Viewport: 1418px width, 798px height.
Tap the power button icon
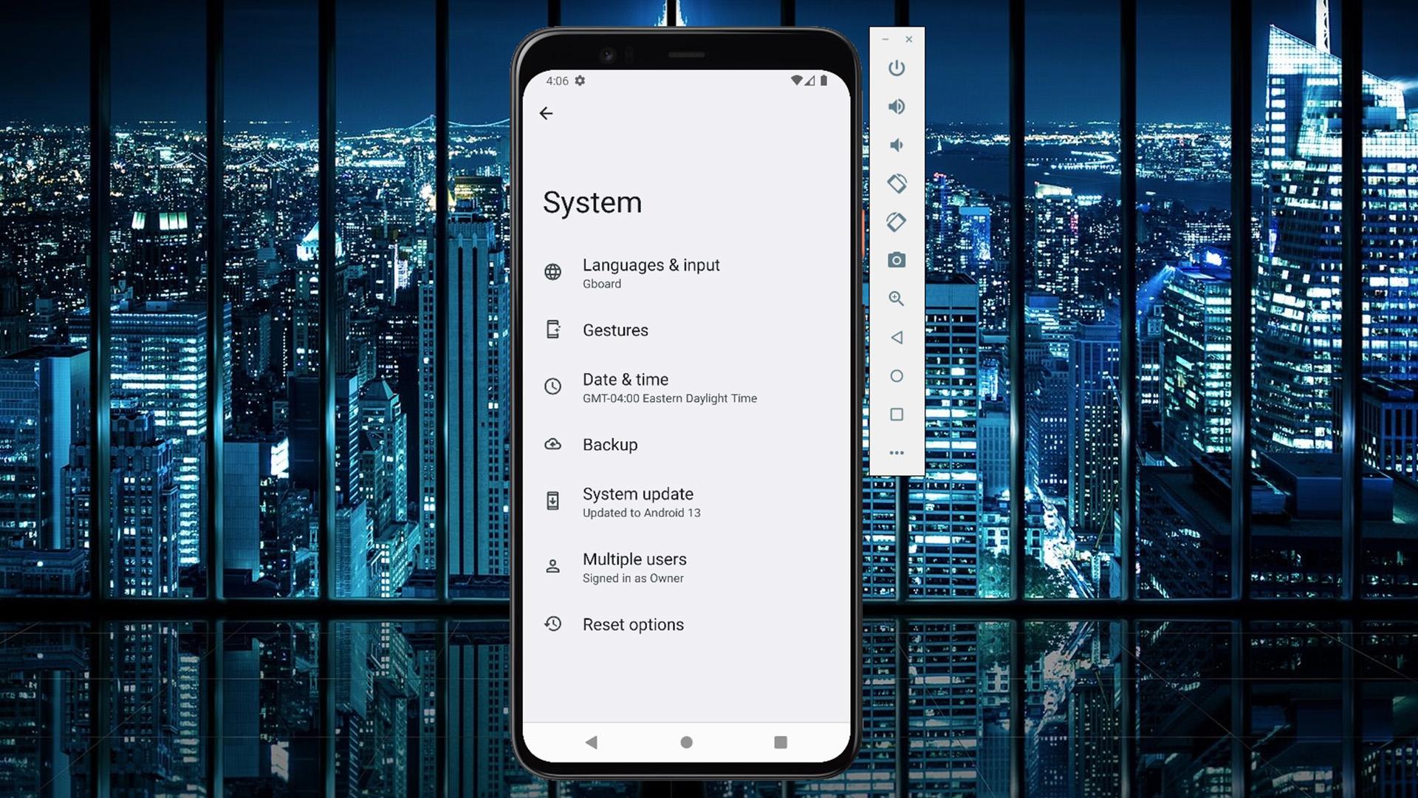(x=896, y=67)
